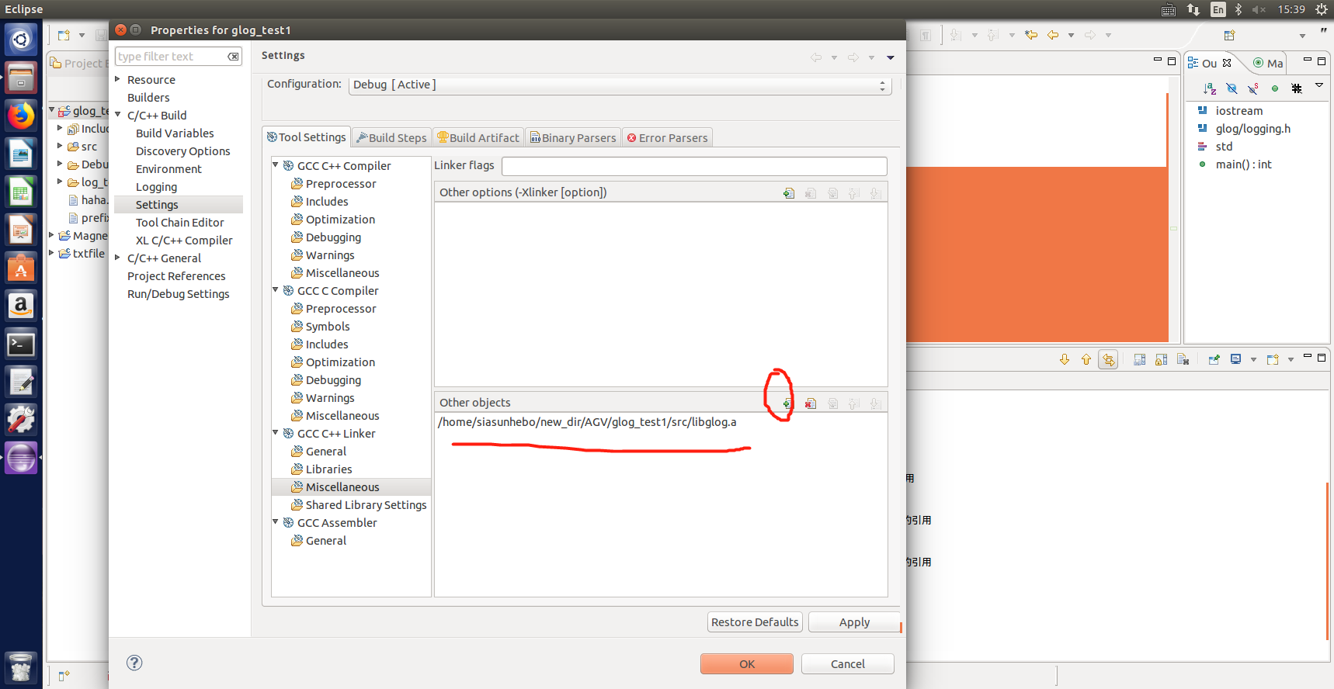Expand the Resource category
1334x689 pixels.
point(118,79)
